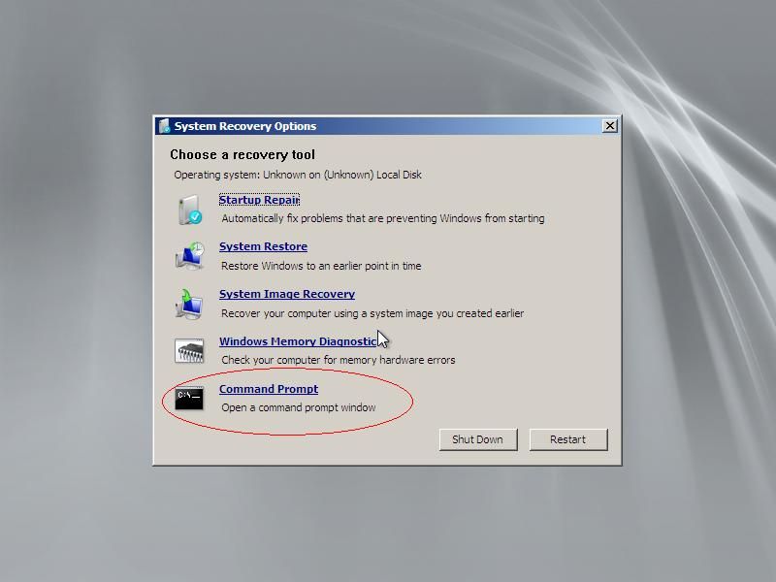Launch System Image Recovery link
This screenshot has height=582, width=776.
coord(287,294)
